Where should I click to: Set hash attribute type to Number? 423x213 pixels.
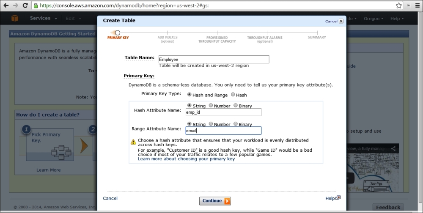pos(211,105)
